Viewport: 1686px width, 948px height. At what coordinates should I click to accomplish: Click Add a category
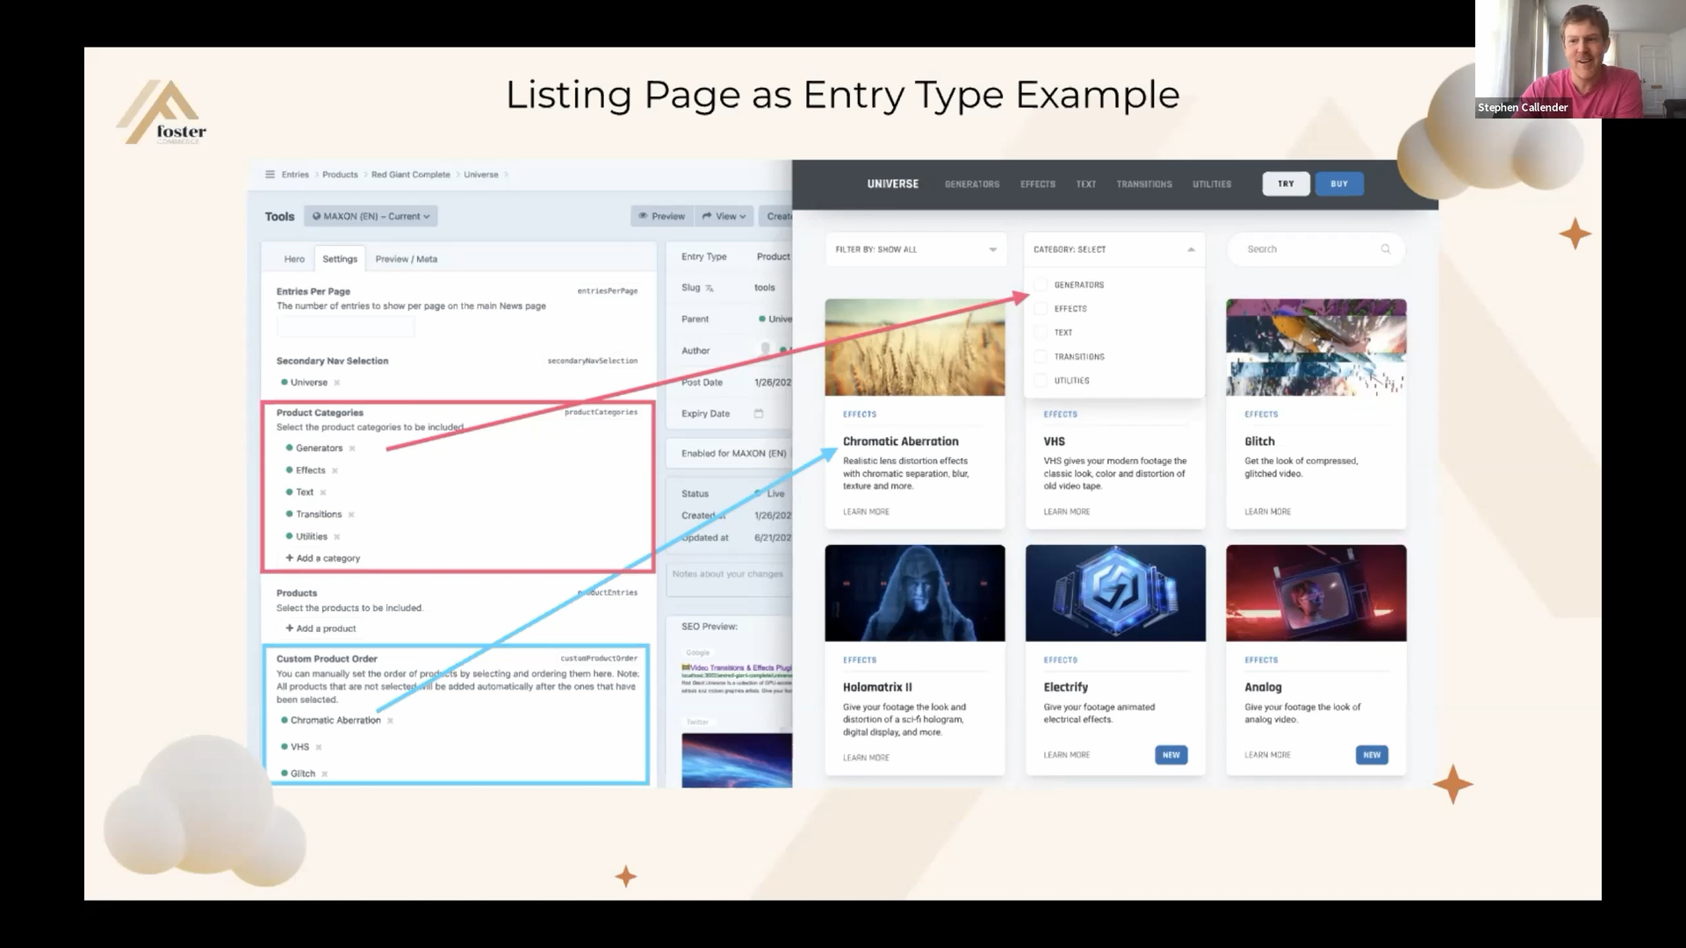pyautogui.click(x=323, y=558)
